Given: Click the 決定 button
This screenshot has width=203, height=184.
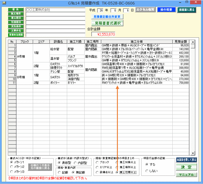Looking at the screenshot, I should point(186,167).
